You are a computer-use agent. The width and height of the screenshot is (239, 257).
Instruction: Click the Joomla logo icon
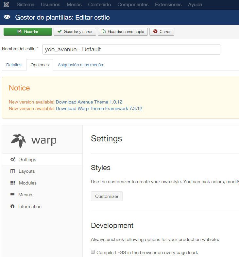(x=6, y=5)
